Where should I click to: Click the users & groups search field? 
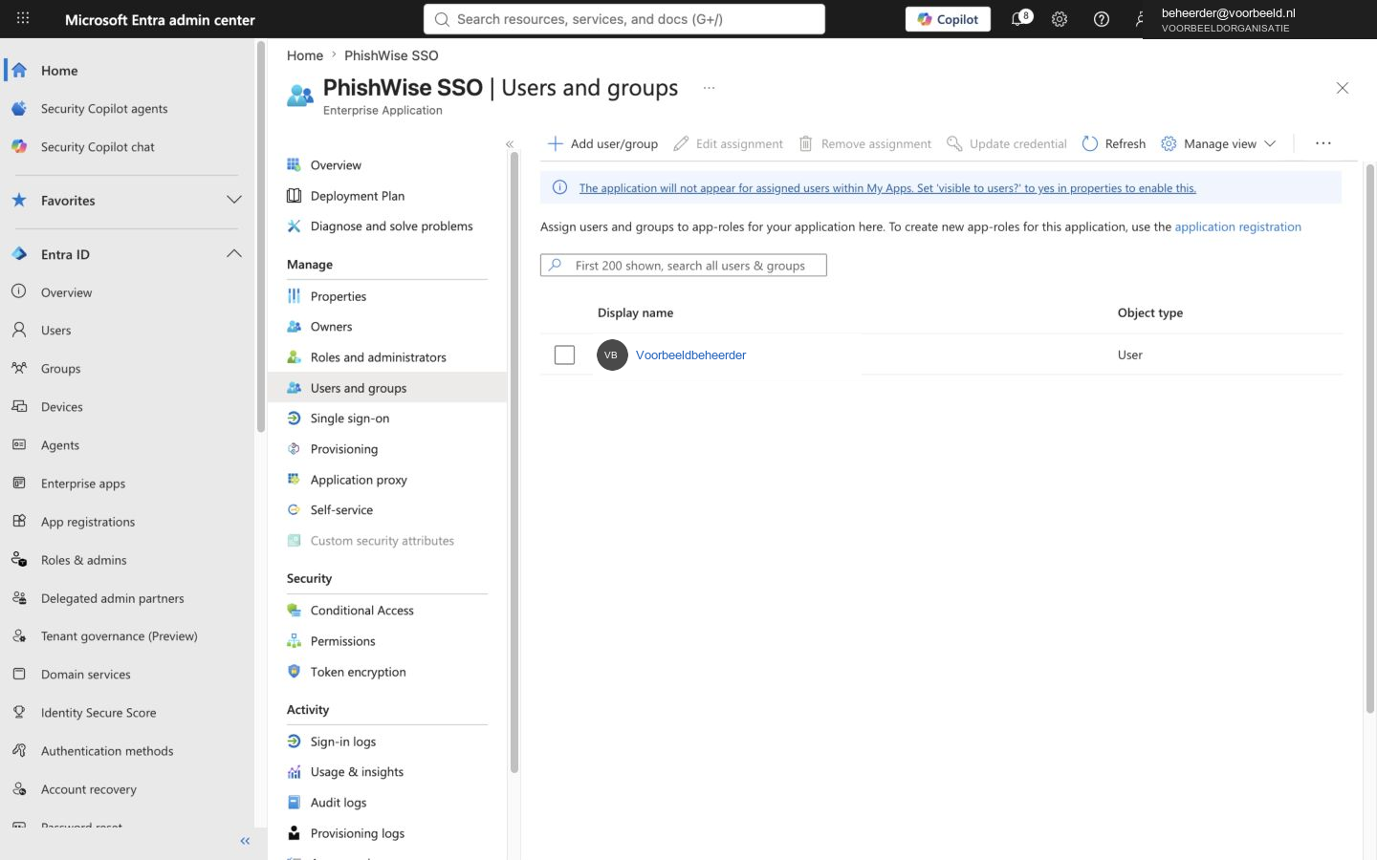684,265
